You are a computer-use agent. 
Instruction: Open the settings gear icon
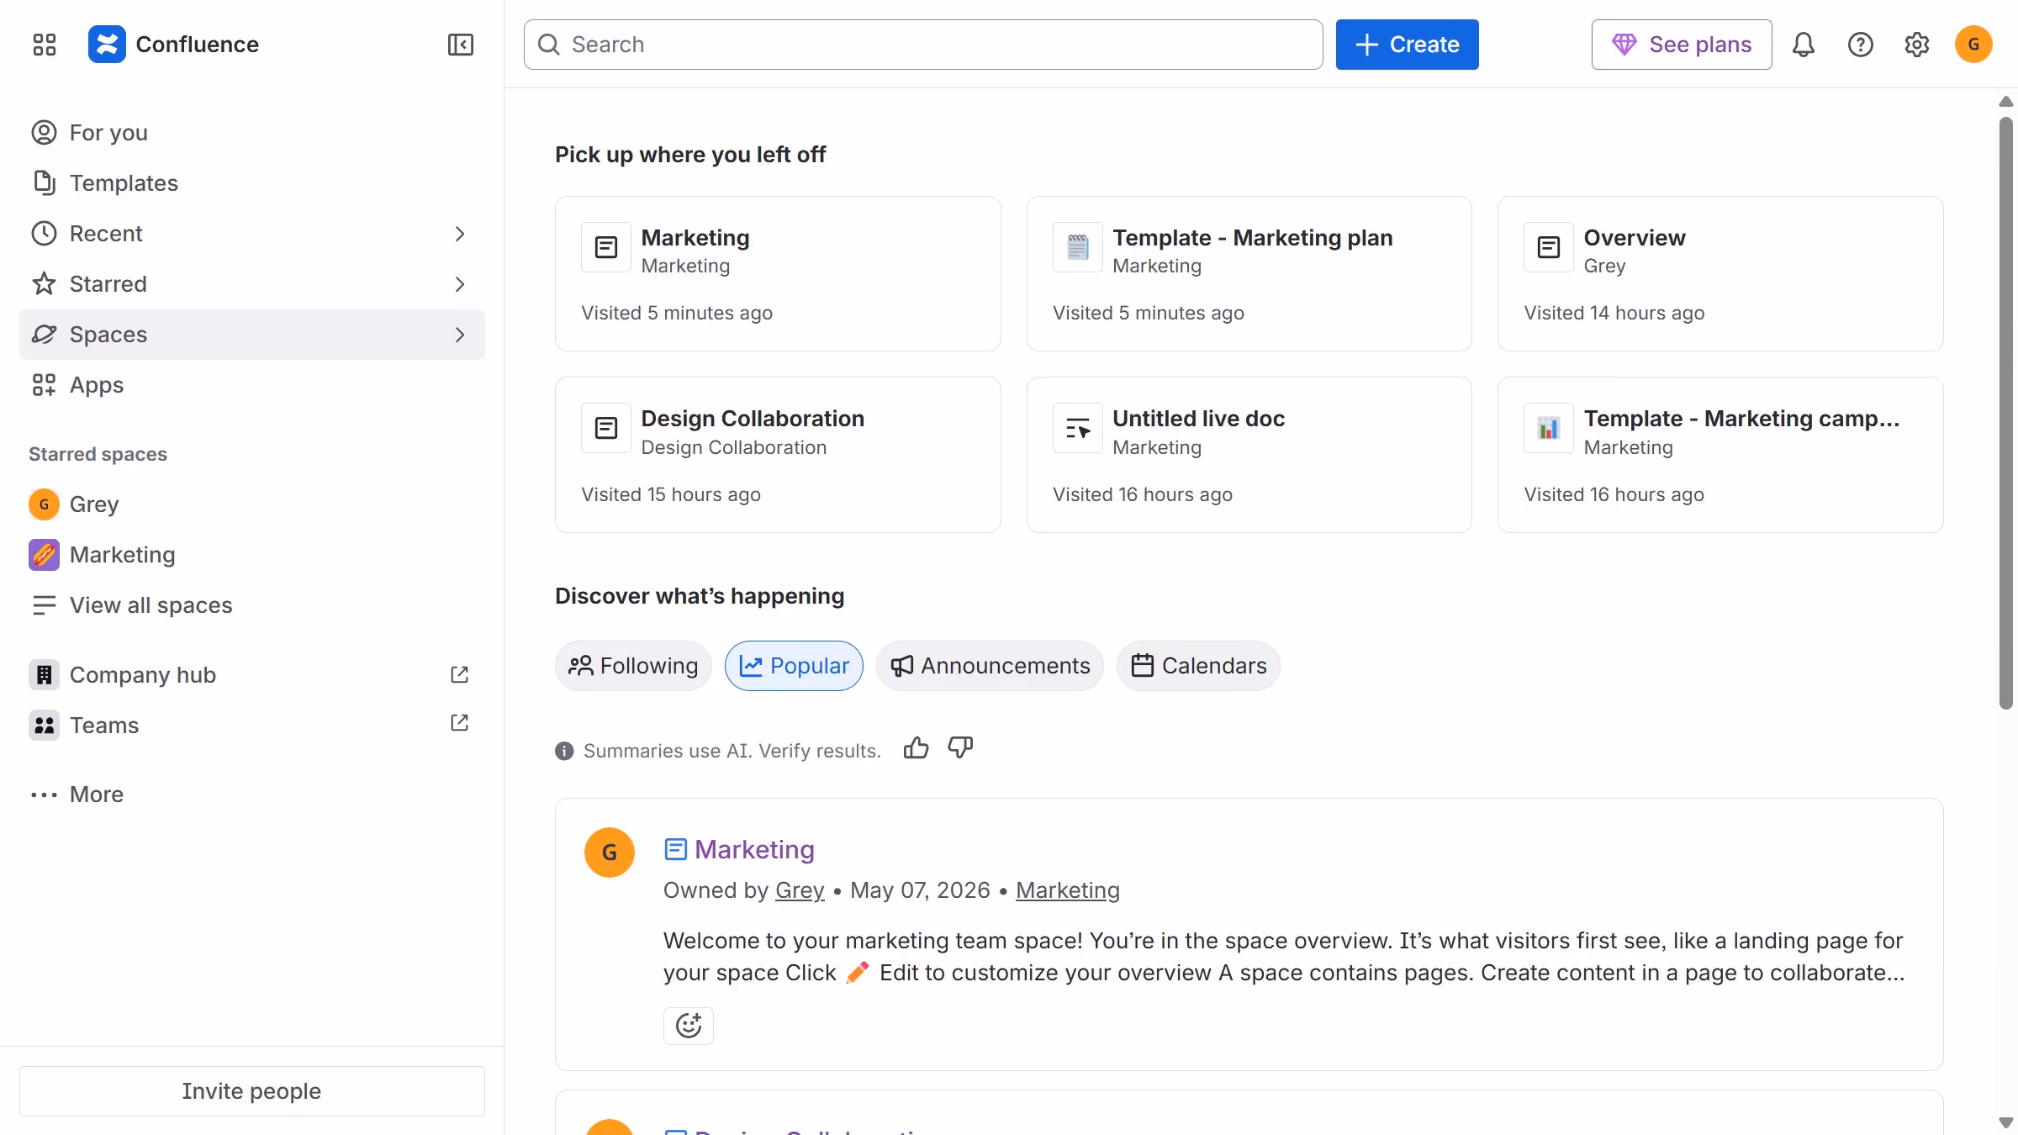(1916, 45)
